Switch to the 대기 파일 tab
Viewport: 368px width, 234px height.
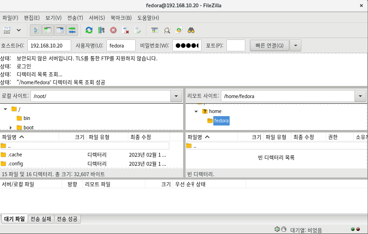click(x=14, y=219)
